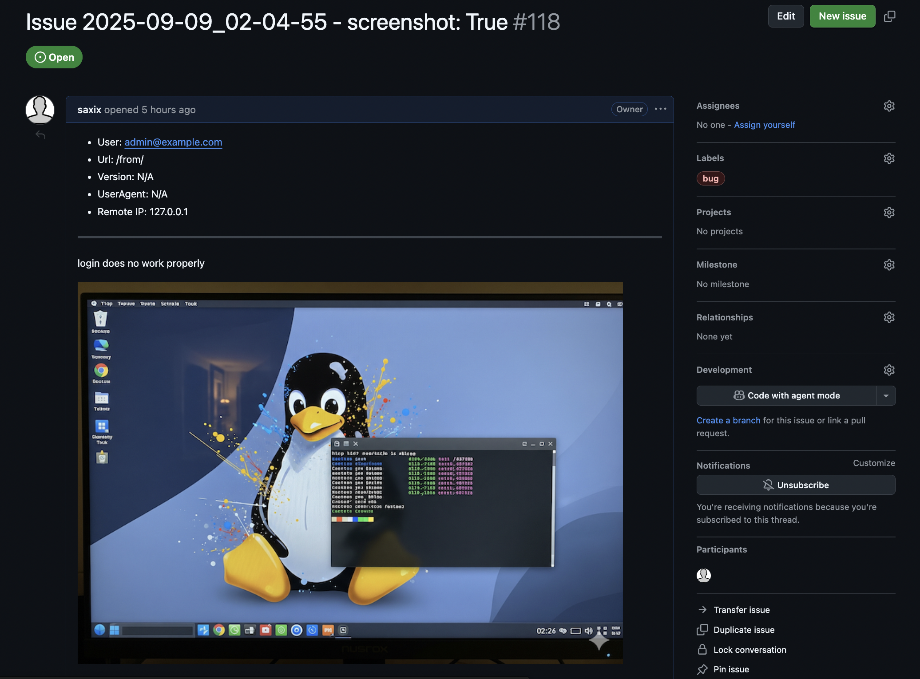920x679 pixels.
Task: Edit Projects with the gear icon
Action: [x=889, y=213]
